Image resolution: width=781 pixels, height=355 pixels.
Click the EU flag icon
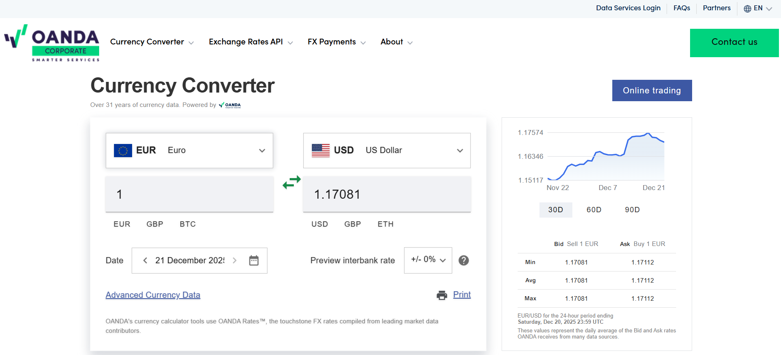[123, 151]
